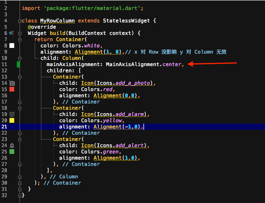The height and width of the screenshot is (203, 265).
Task: Click the fold end marker on line 31
Action: pyautogui.click(x=20, y=189)
